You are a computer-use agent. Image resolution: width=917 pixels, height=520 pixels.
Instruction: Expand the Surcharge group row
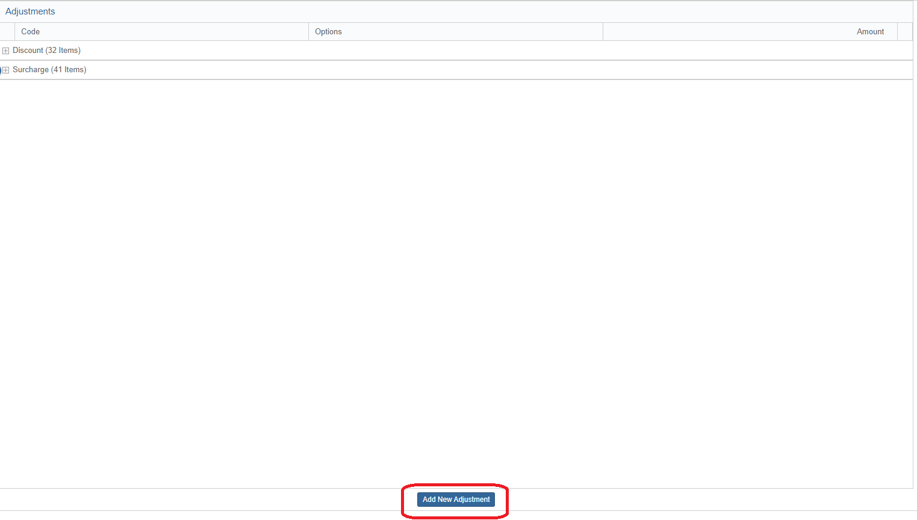tap(6, 70)
